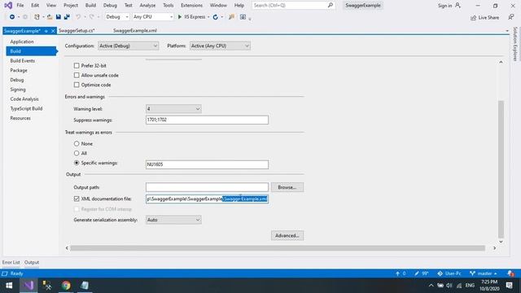Open Generate serialization assembly dropdown
Viewport: 521px width, 293px height.
173,220
